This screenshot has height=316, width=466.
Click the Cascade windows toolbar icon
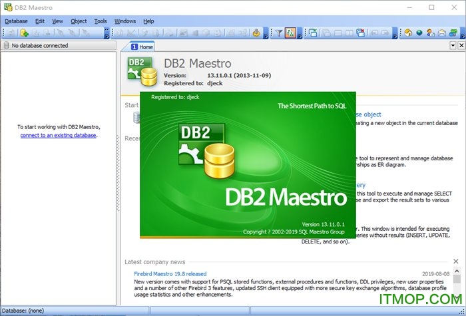coord(327,33)
